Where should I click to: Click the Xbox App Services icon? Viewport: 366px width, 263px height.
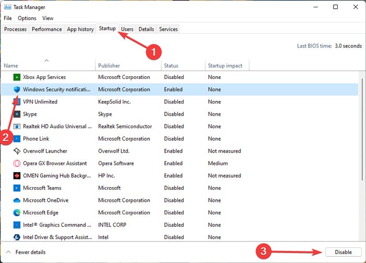17,77
